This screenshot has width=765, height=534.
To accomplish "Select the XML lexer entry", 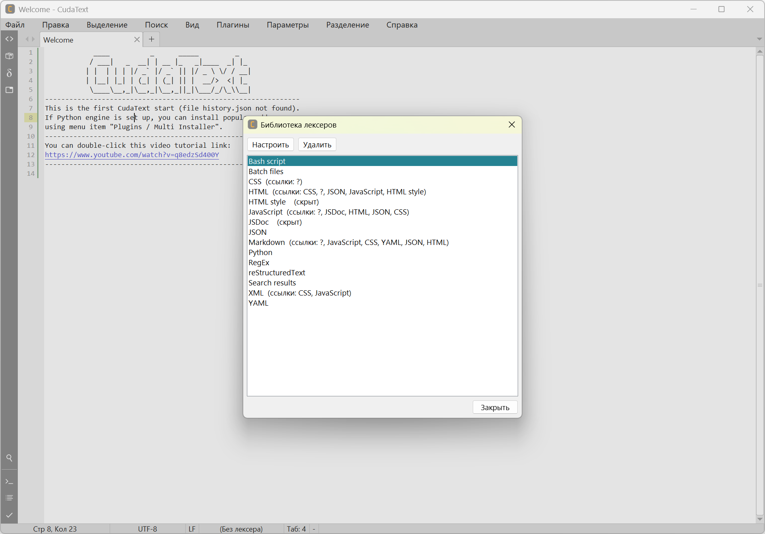I will (x=382, y=293).
